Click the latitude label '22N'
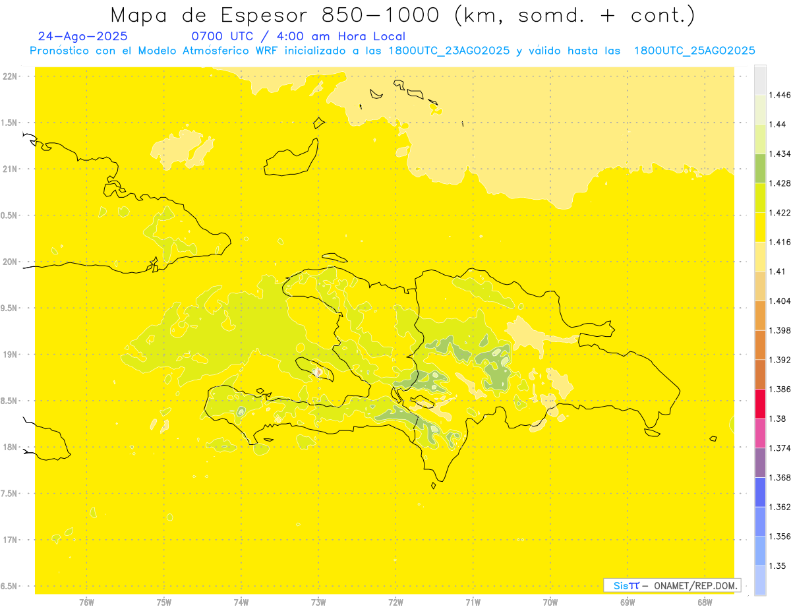 coord(10,76)
